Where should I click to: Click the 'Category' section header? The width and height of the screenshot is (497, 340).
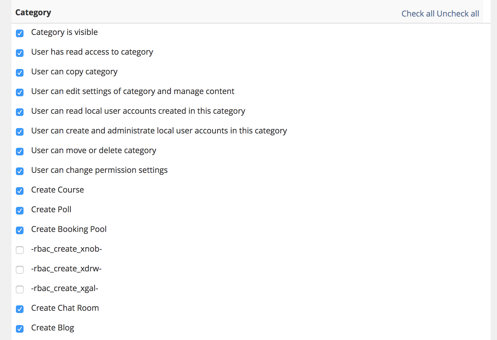coord(33,12)
